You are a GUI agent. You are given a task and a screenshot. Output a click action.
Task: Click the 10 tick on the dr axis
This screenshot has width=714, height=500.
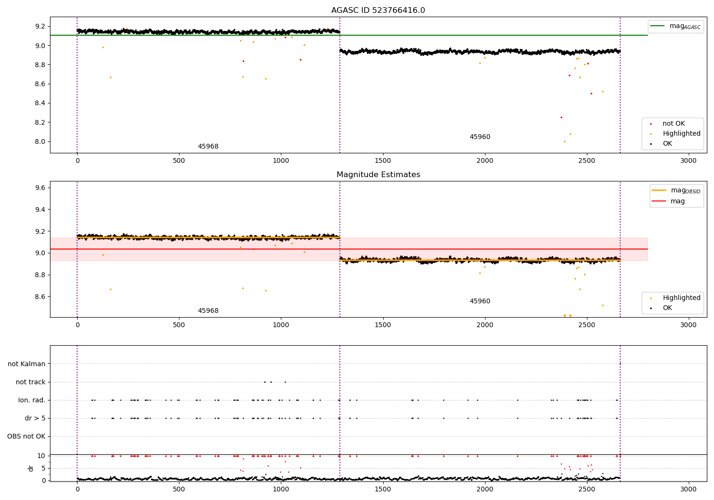(41, 456)
